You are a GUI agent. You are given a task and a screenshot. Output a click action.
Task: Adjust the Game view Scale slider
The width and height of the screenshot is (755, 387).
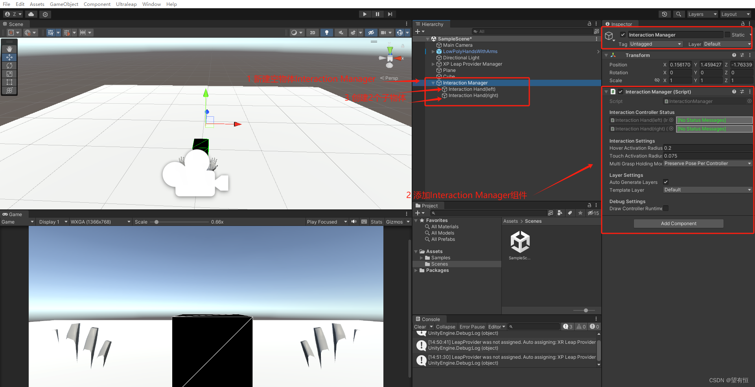point(179,222)
